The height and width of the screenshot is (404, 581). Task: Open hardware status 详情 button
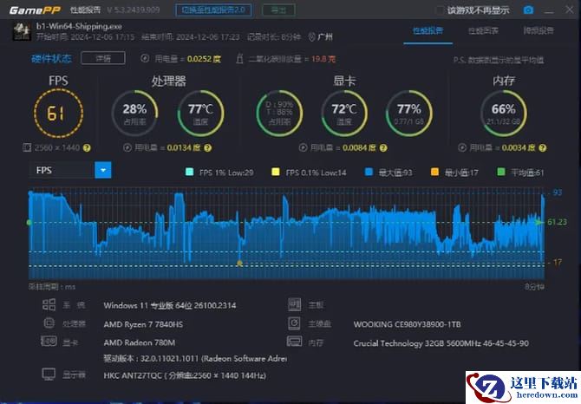tap(103, 58)
